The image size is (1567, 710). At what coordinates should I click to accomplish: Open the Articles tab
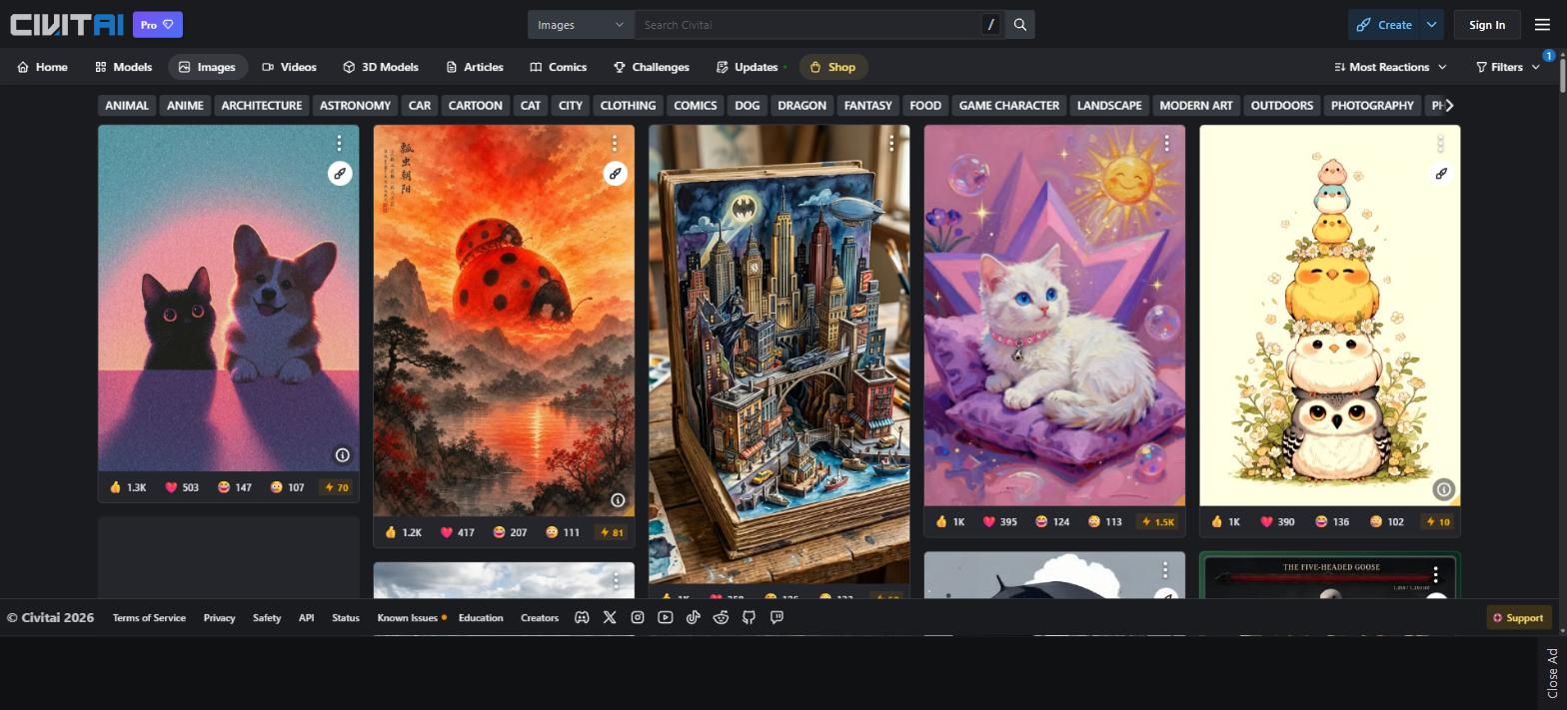tap(475, 67)
